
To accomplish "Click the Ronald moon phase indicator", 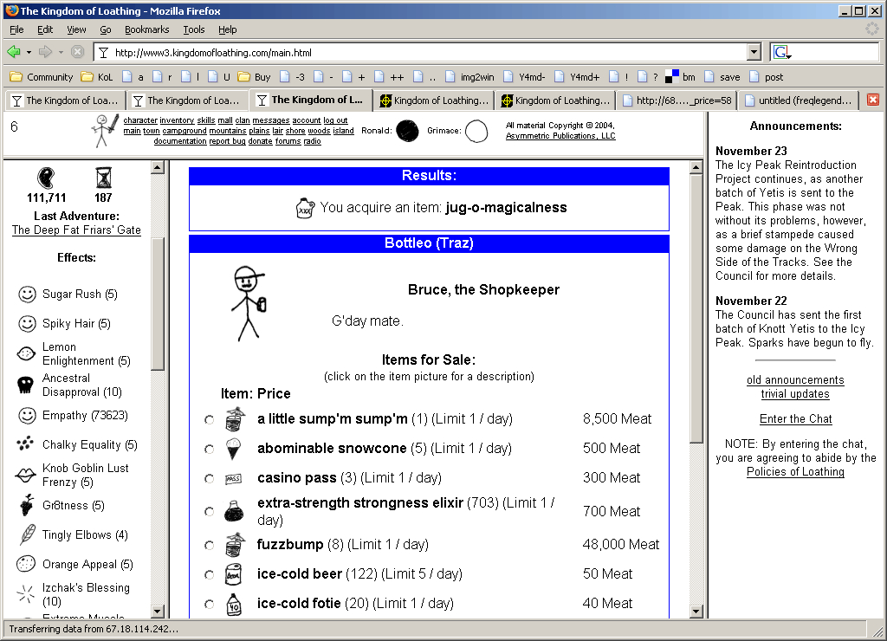I will click(x=407, y=131).
